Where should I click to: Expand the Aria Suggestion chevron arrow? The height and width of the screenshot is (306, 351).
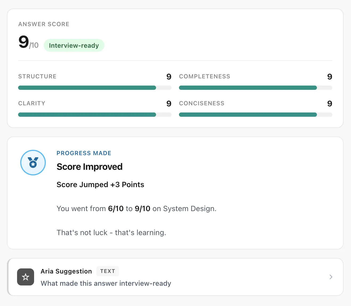pyautogui.click(x=331, y=277)
